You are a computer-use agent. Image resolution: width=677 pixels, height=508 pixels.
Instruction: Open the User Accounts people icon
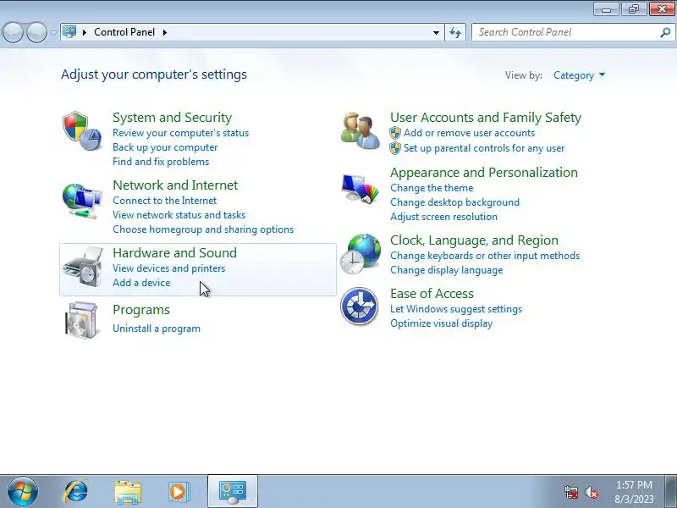pyautogui.click(x=361, y=131)
